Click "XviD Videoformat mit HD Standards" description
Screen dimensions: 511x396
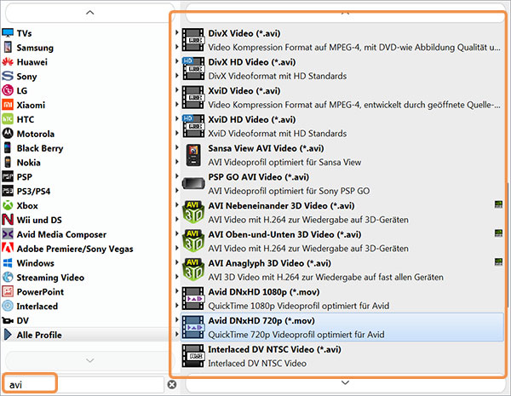coord(278,134)
